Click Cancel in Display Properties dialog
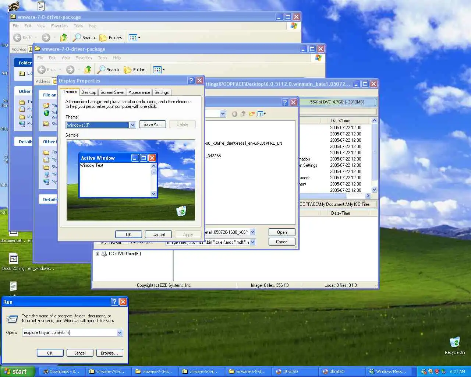Screen dimensions: 471x377 (x=159, y=235)
